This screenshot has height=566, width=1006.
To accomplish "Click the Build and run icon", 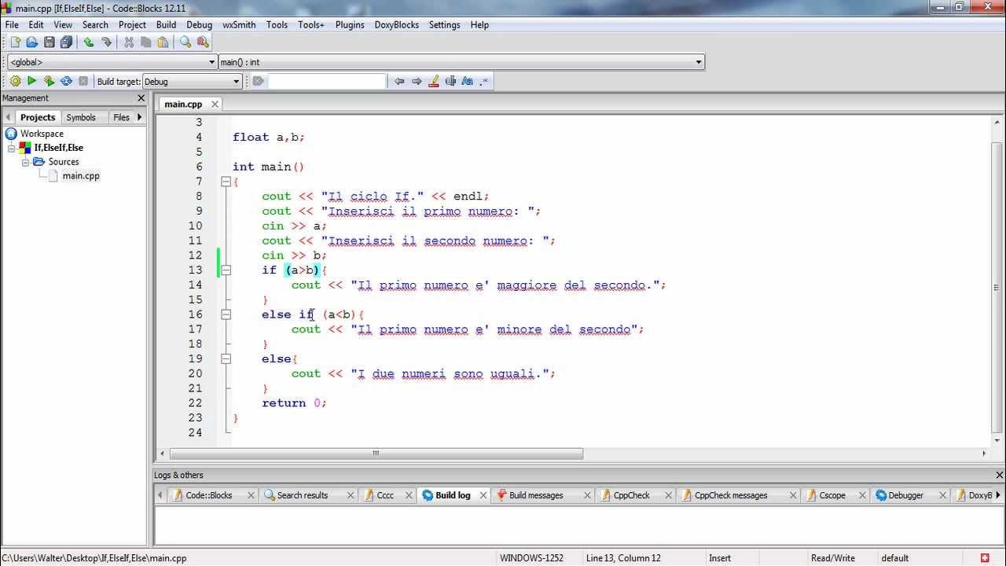I will click(x=49, y=81).
